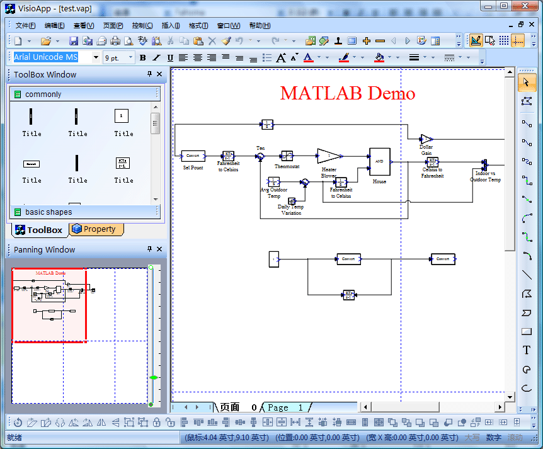This screenshot has width=543, height=449.
Task: Toggle bold formatting
Action: coord(143,58)
